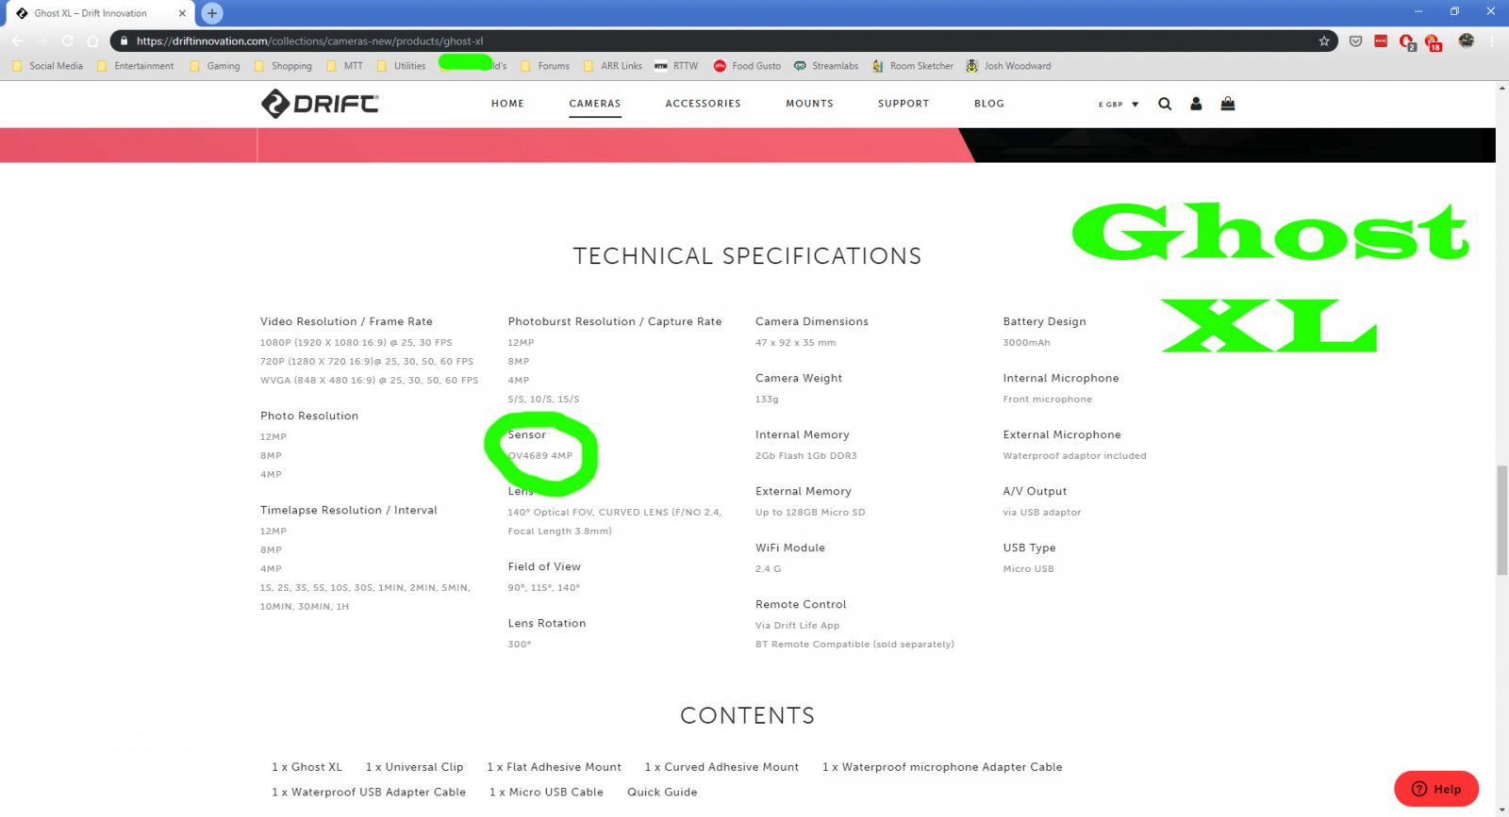Open the Food Gusto bookmark

pos(747,66)
